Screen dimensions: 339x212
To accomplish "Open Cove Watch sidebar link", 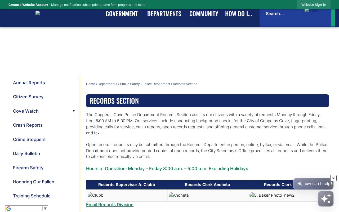I will [26, 111].
